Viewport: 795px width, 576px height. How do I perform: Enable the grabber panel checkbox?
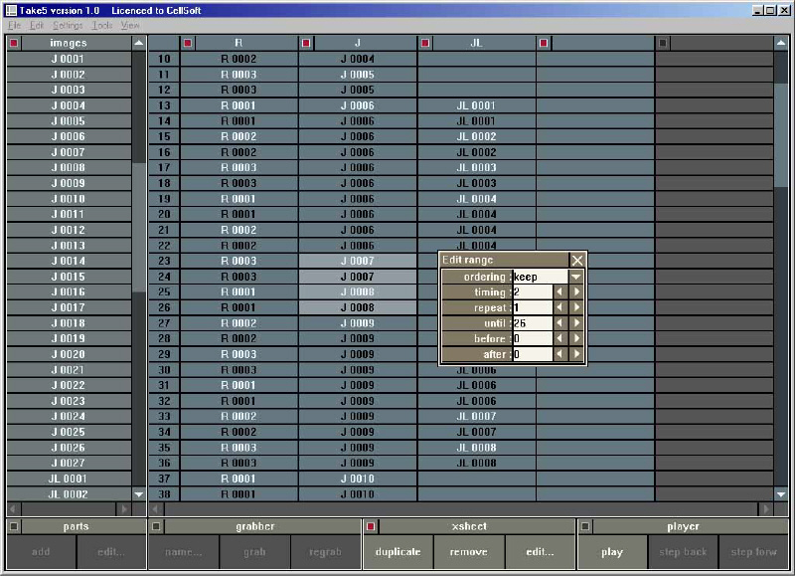(x=156, y=527)
